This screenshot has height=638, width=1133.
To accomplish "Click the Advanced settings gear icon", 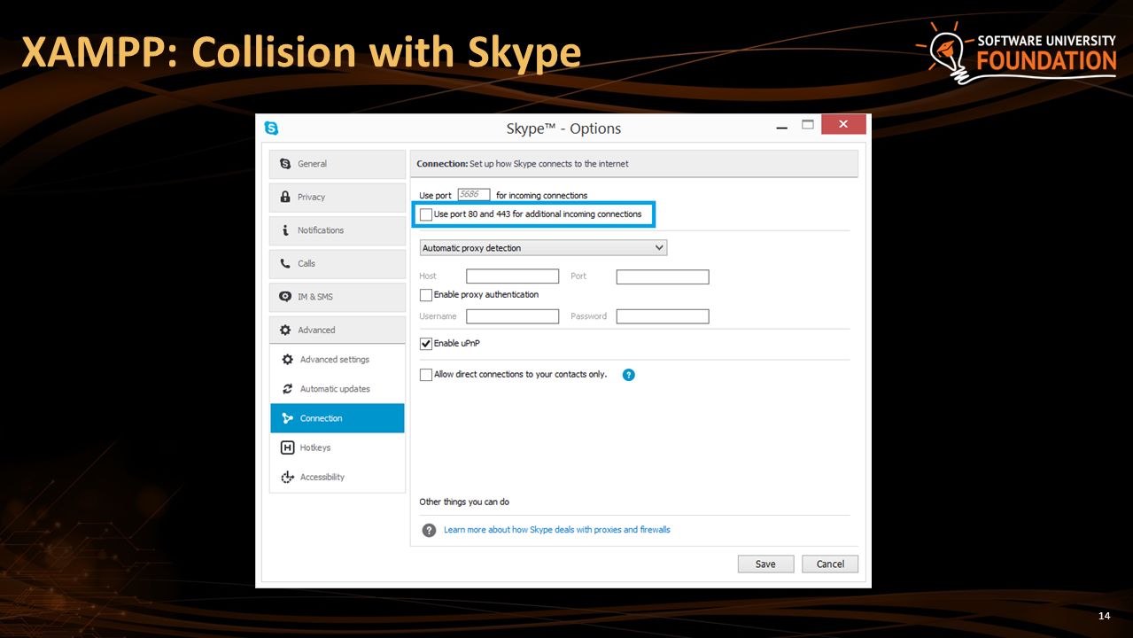I will (x=288, y=360).
